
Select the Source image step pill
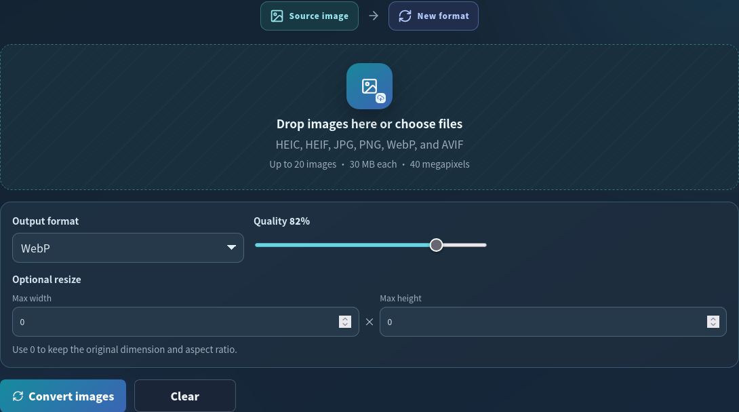[309, 16]
